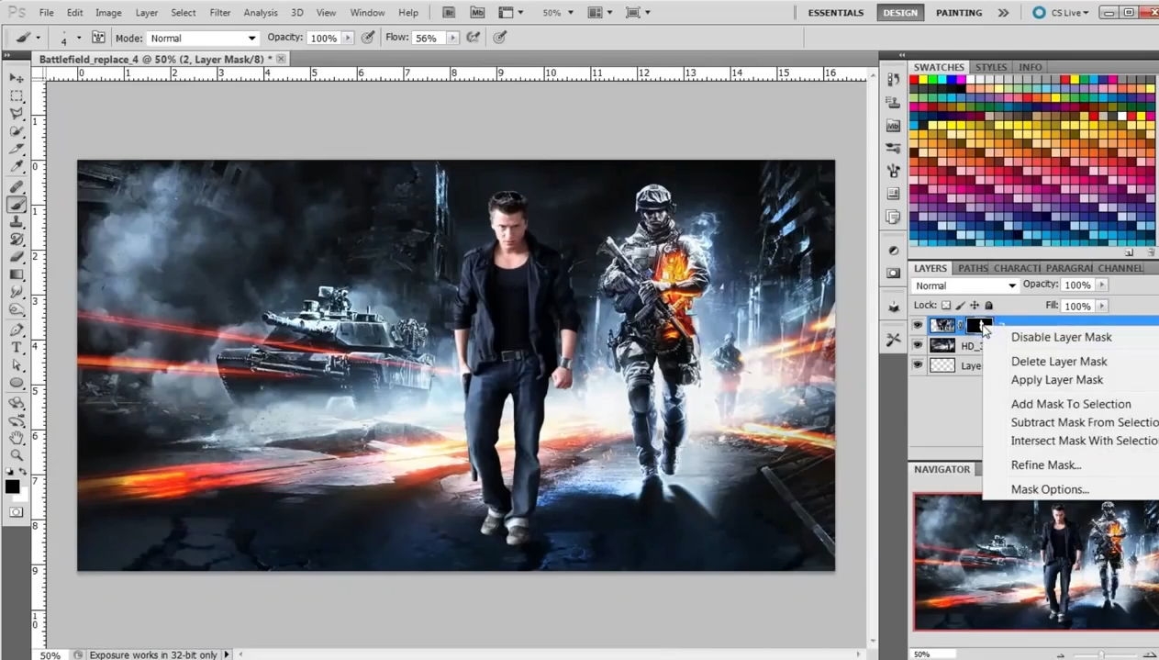Pick the black foreground color swatch
This screenshot has width=1159, height=660.
(12, 487)
